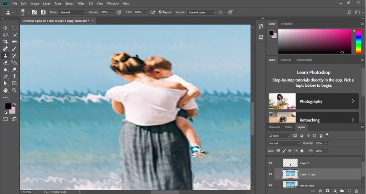Choose the Horizontal Type tool

pyautogui.click(x=14, y=77)
